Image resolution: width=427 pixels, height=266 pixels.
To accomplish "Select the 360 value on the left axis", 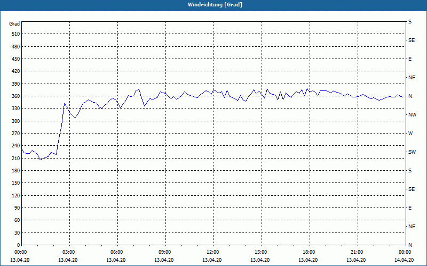I will coord(15,96).
